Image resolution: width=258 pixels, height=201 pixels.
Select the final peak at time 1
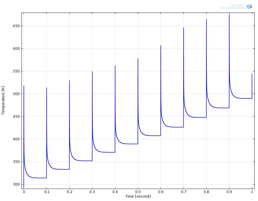tap(252, 74)
